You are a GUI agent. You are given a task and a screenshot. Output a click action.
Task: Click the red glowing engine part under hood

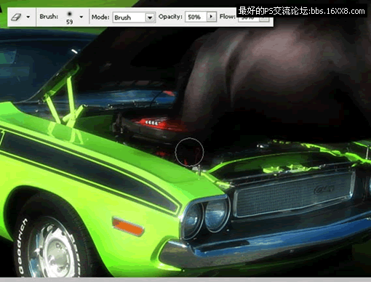(160, 124)
